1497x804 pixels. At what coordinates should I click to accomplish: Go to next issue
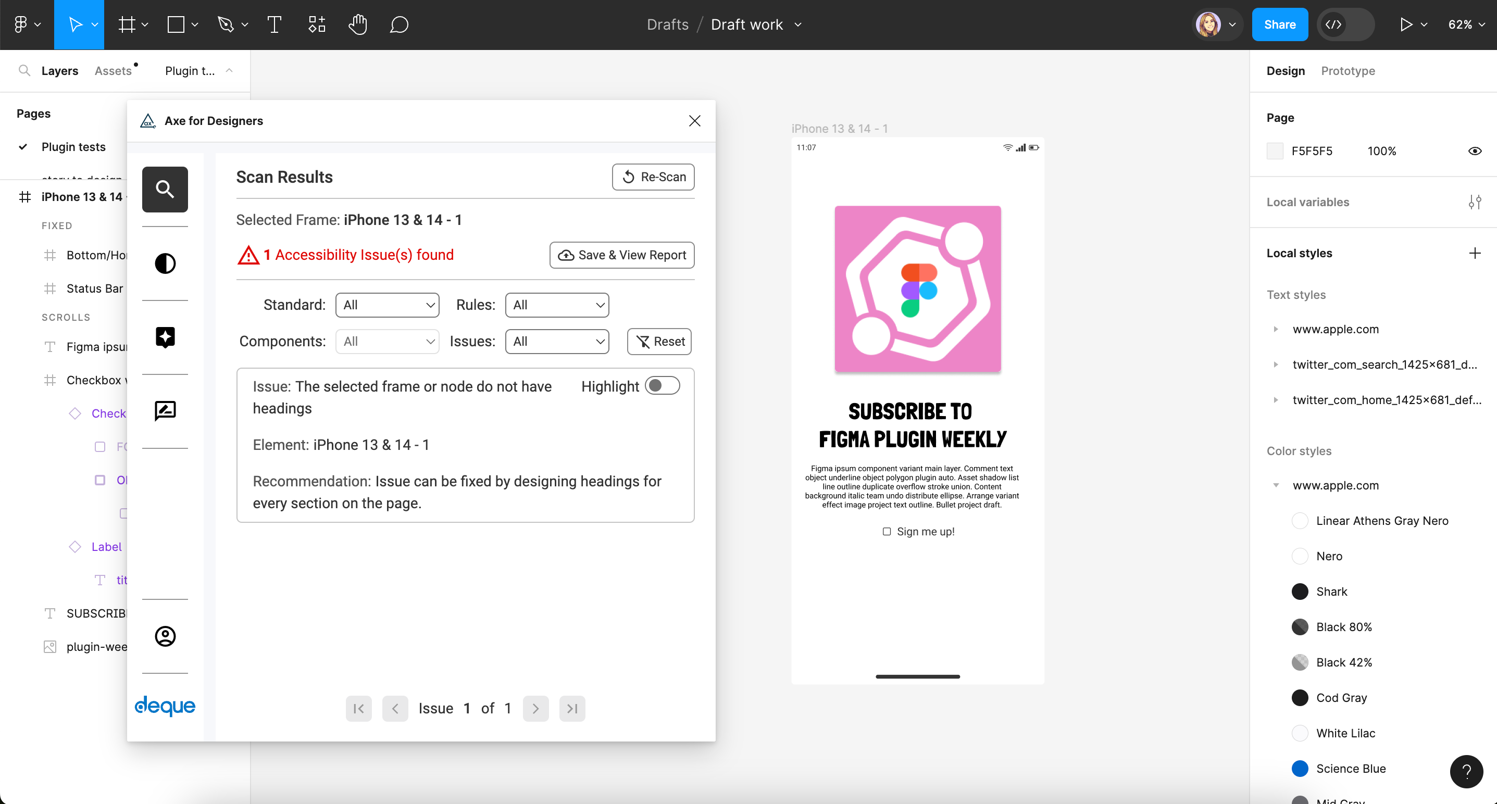536,708
